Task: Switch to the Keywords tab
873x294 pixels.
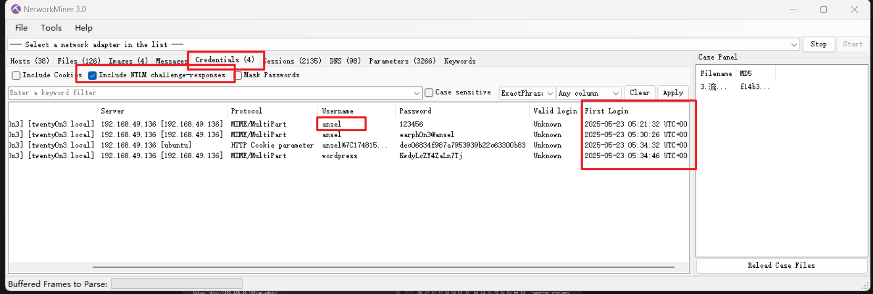Action: 460,61
